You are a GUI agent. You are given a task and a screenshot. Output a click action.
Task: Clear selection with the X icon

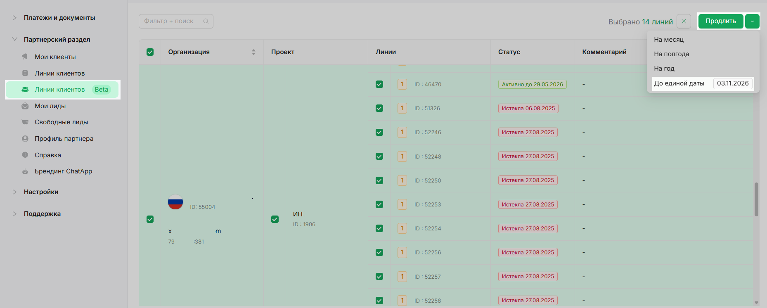click(x=684, y=21)
